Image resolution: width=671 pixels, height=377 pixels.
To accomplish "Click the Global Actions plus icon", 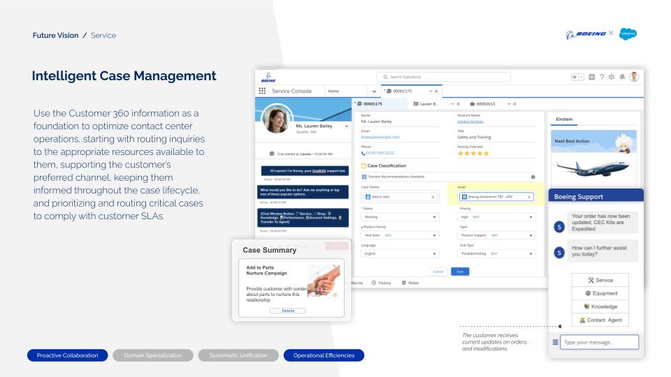I will pyautogui.click(x=591, y=77).
